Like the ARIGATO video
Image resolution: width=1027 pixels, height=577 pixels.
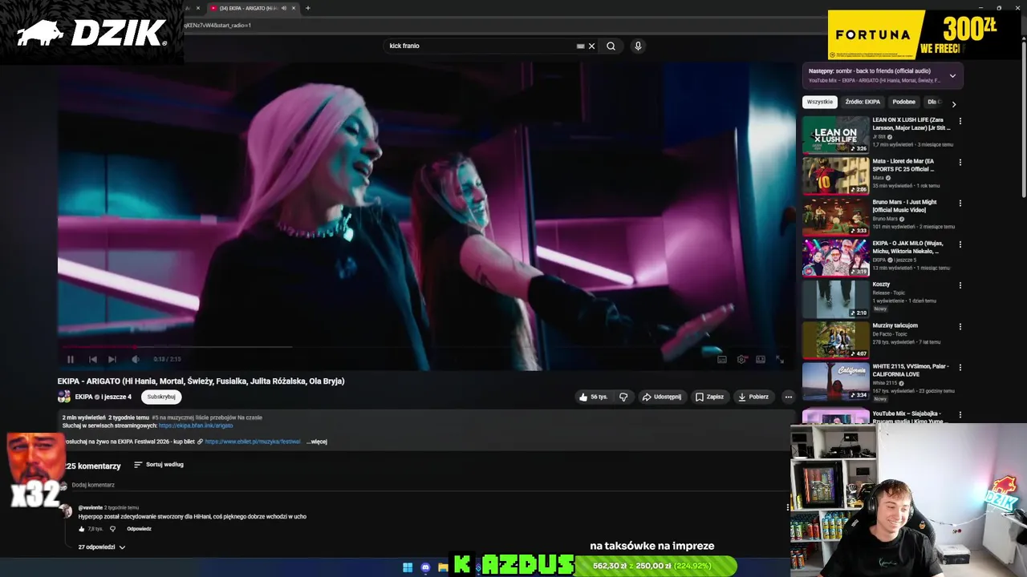(x=594, y=397)
